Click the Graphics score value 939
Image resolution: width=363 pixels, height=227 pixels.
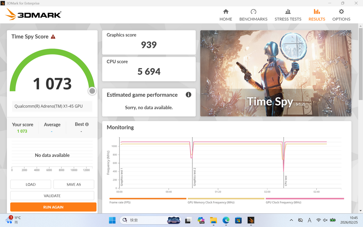(x=149, y=45)
